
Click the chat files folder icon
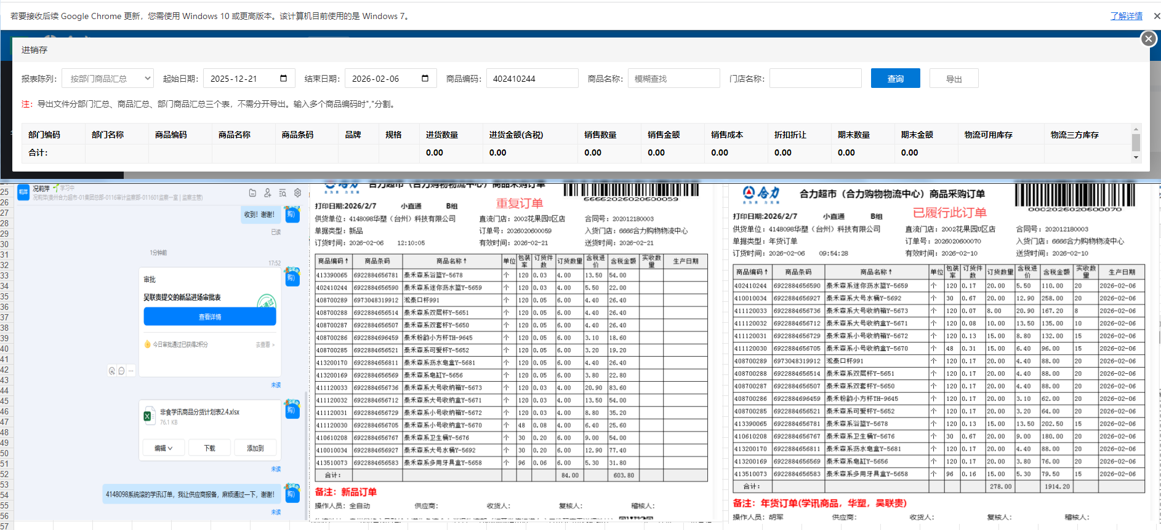pyautogui.click(x=252, y=193)
